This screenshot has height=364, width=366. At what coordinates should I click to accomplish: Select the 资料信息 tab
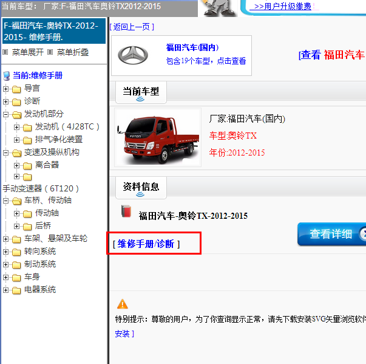point(141,188)
